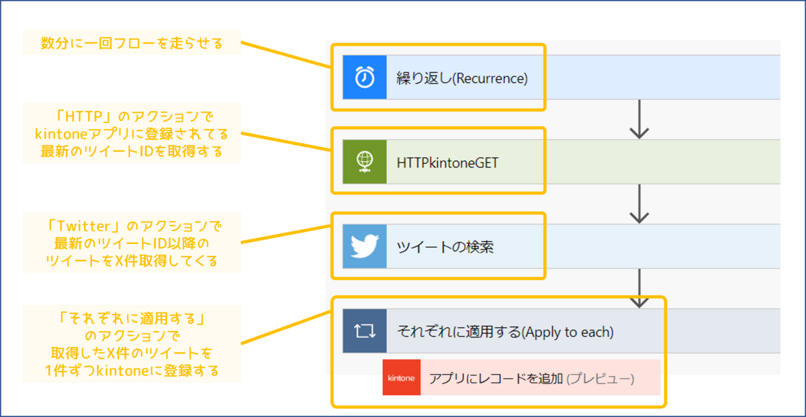Expand the それぞれに適用する(Apply to each) step
The width and height of the screenshot is (806, 417).
562,331
